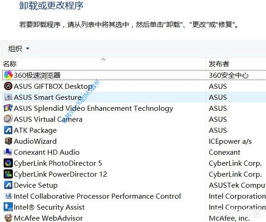Click the ASUS Virtual Camera icon

coord(8,119)
